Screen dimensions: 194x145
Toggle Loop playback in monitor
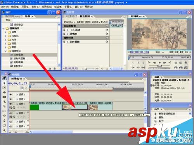click(x=176, y=63)
